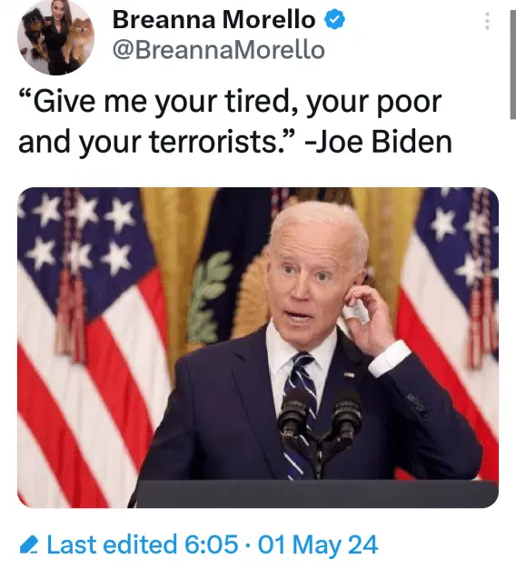Click the '01 May 24' date
Viewport: 516px width, 568px height.
tap(318, 544)
